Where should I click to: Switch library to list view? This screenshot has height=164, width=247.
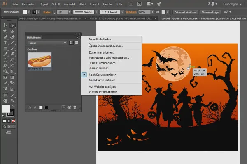click(x=77, y=43)
